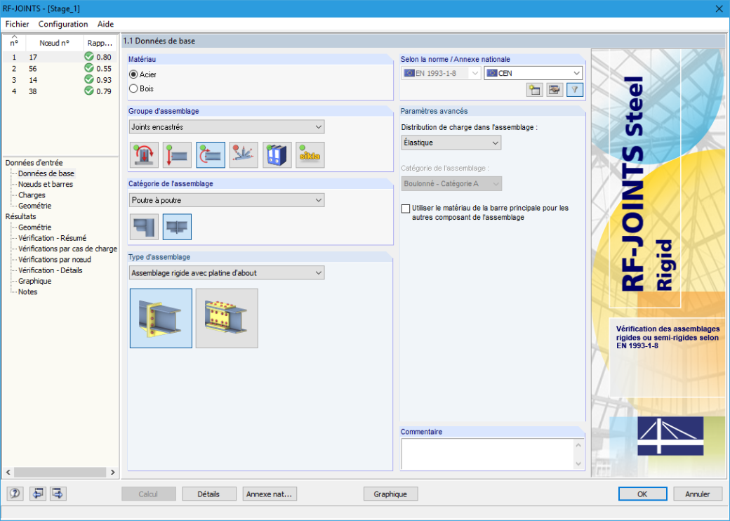Open the EN 1993-1-8 standard dropdown
Viewport: 730px width, 521px height.
point(441,73)
